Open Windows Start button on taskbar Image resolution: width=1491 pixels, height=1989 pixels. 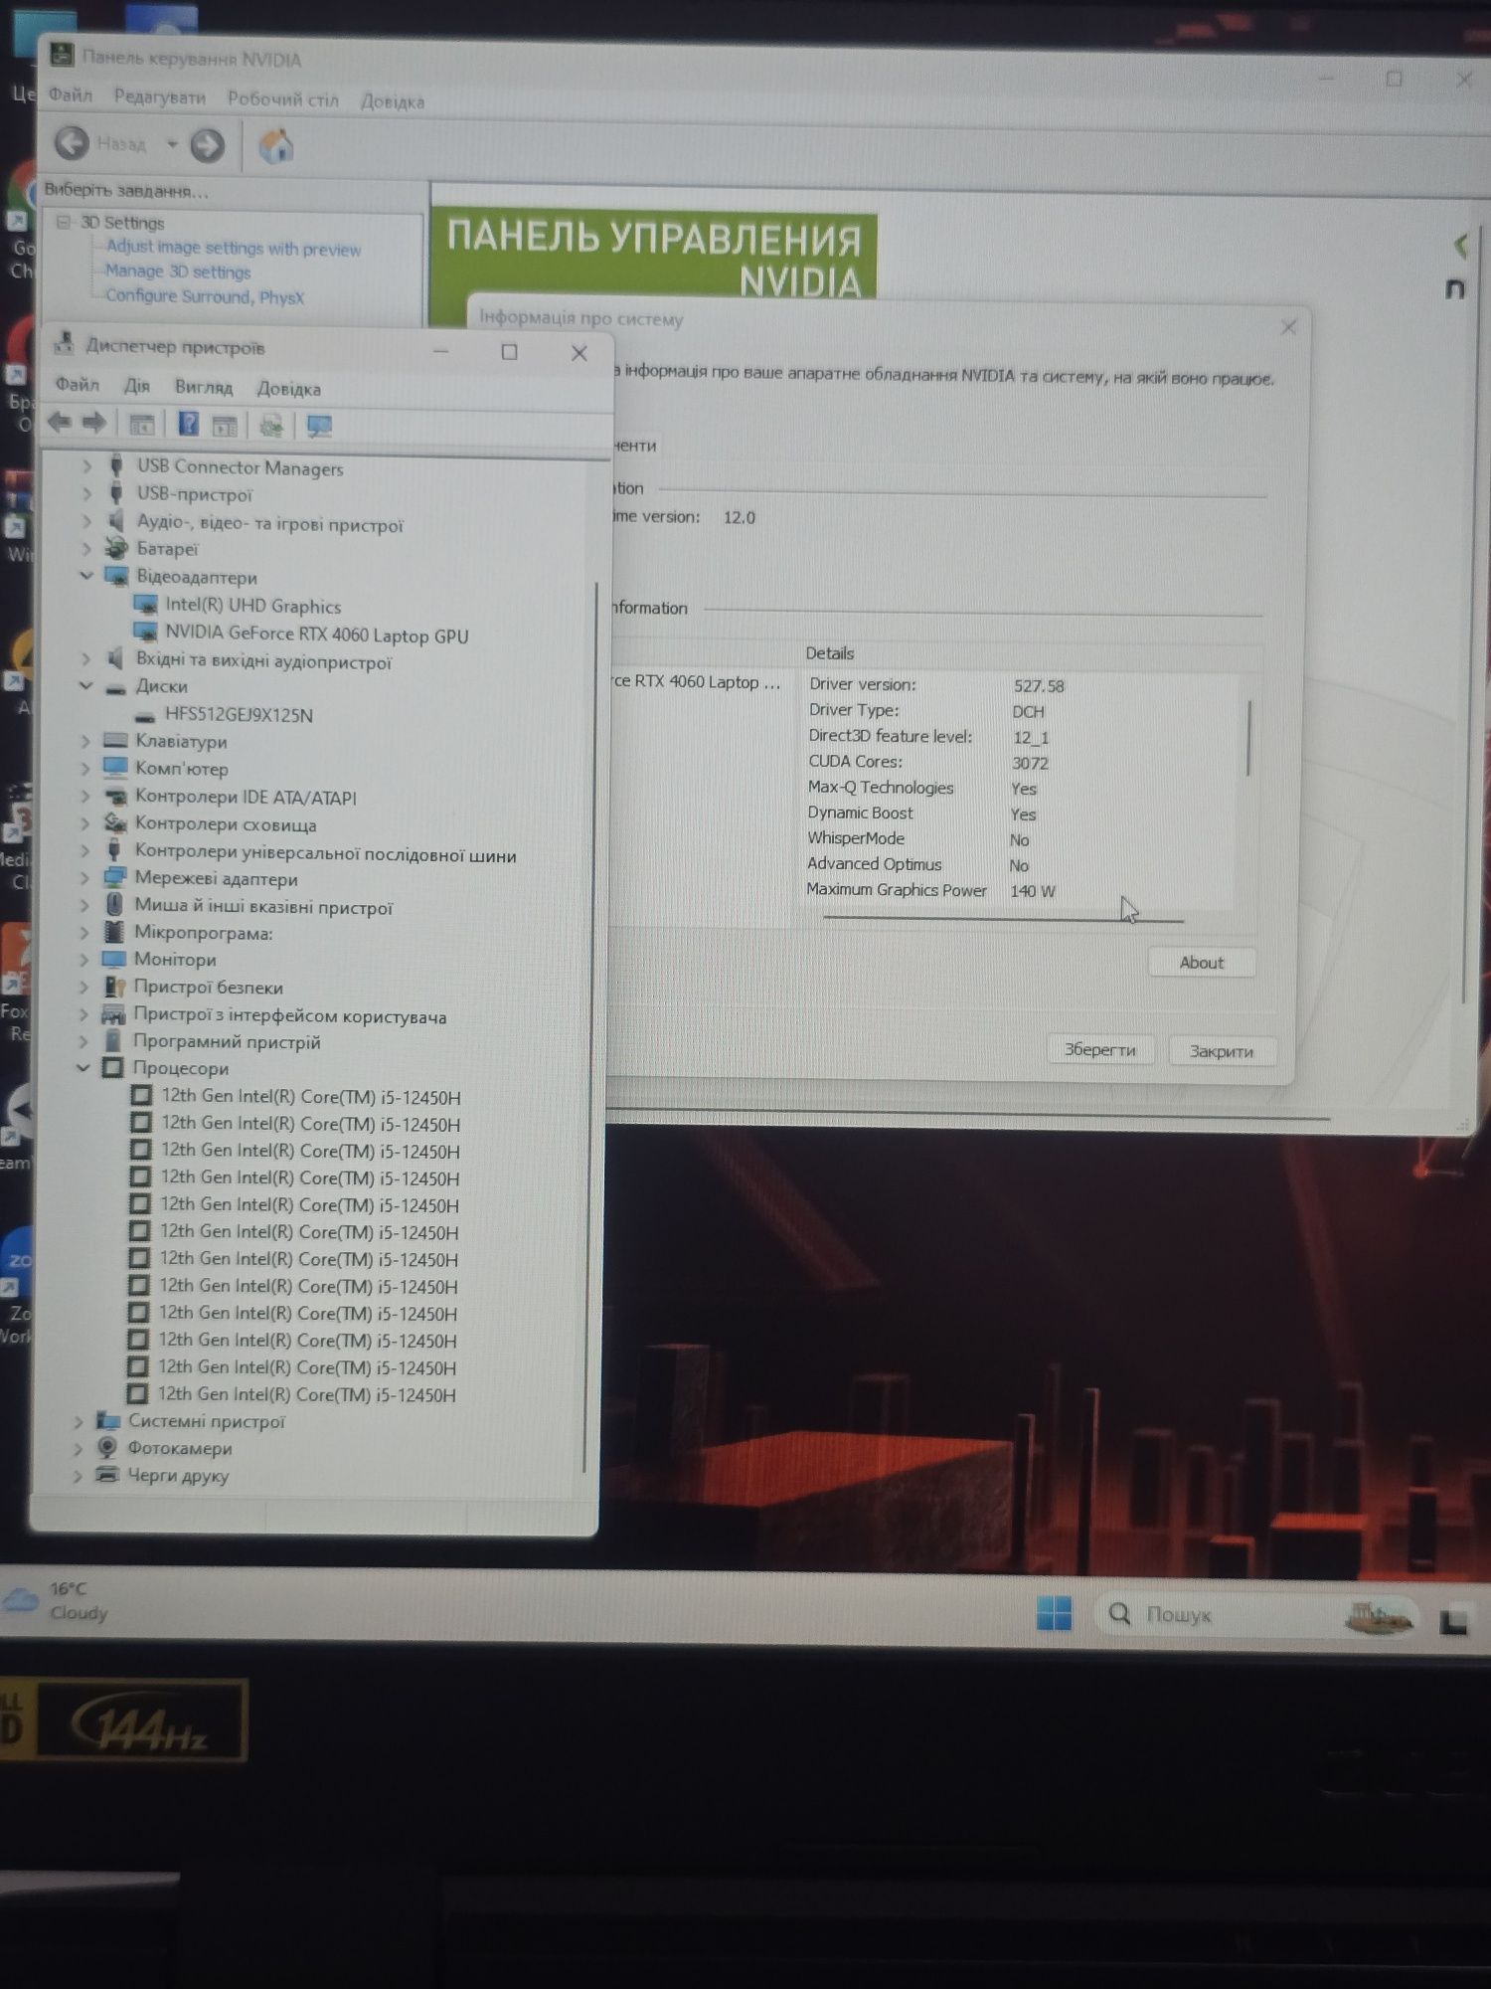pyautogui.click(x=1054, y=1613)
